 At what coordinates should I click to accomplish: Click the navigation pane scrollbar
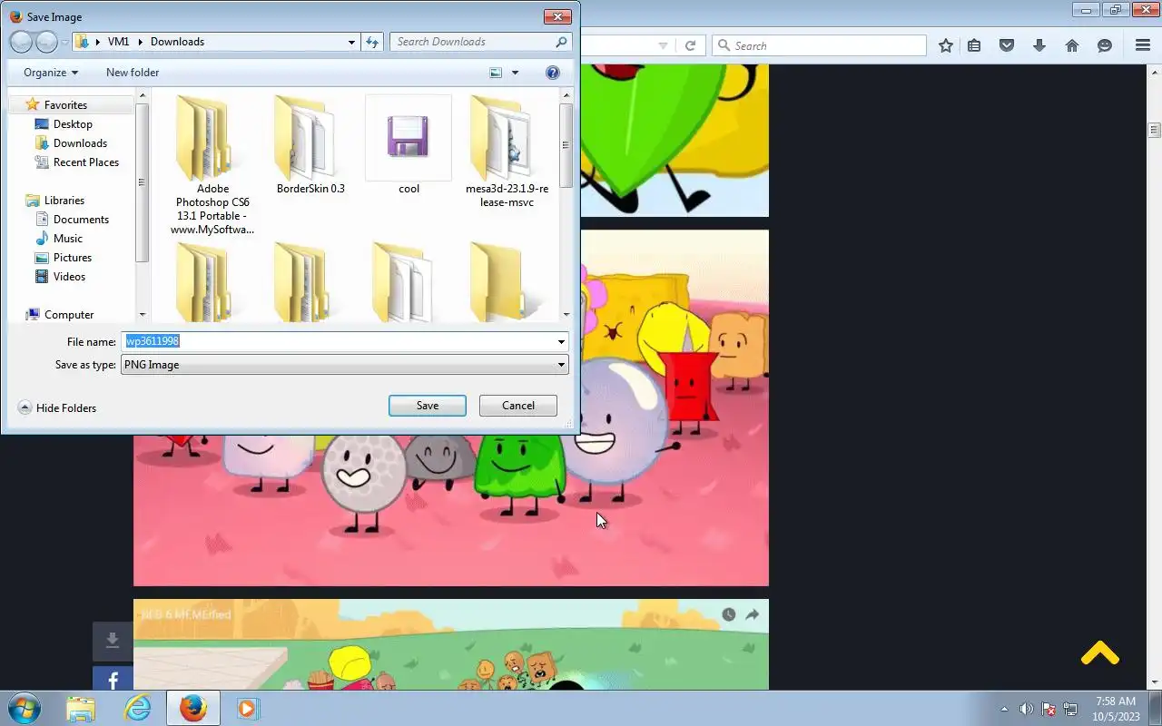coord(142,204)
